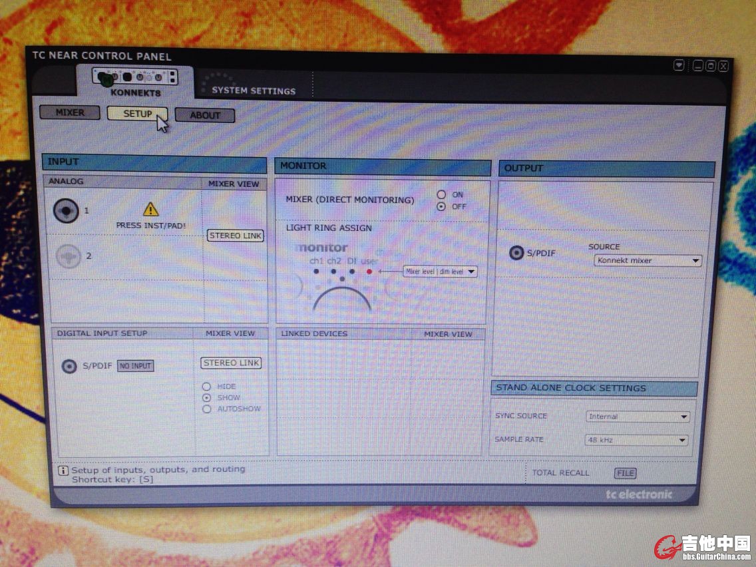Turn direct monitoring mixer On
This screenshot has width=756, height=567.
pyautogui.click(x=441, y=194)
